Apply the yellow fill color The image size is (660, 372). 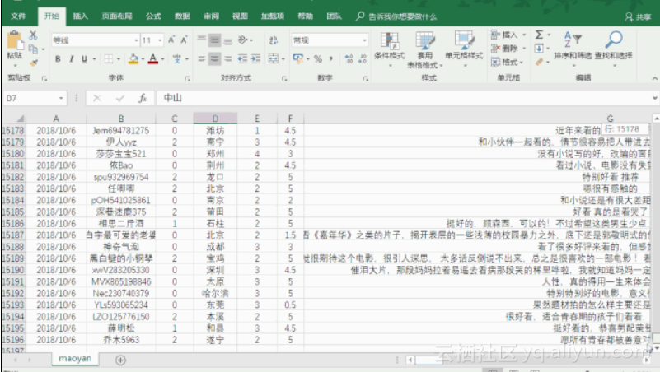(x=133, y=59)
